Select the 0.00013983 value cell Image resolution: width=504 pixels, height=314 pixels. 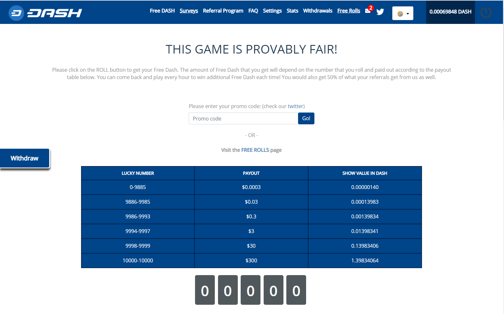click(365, 202)
